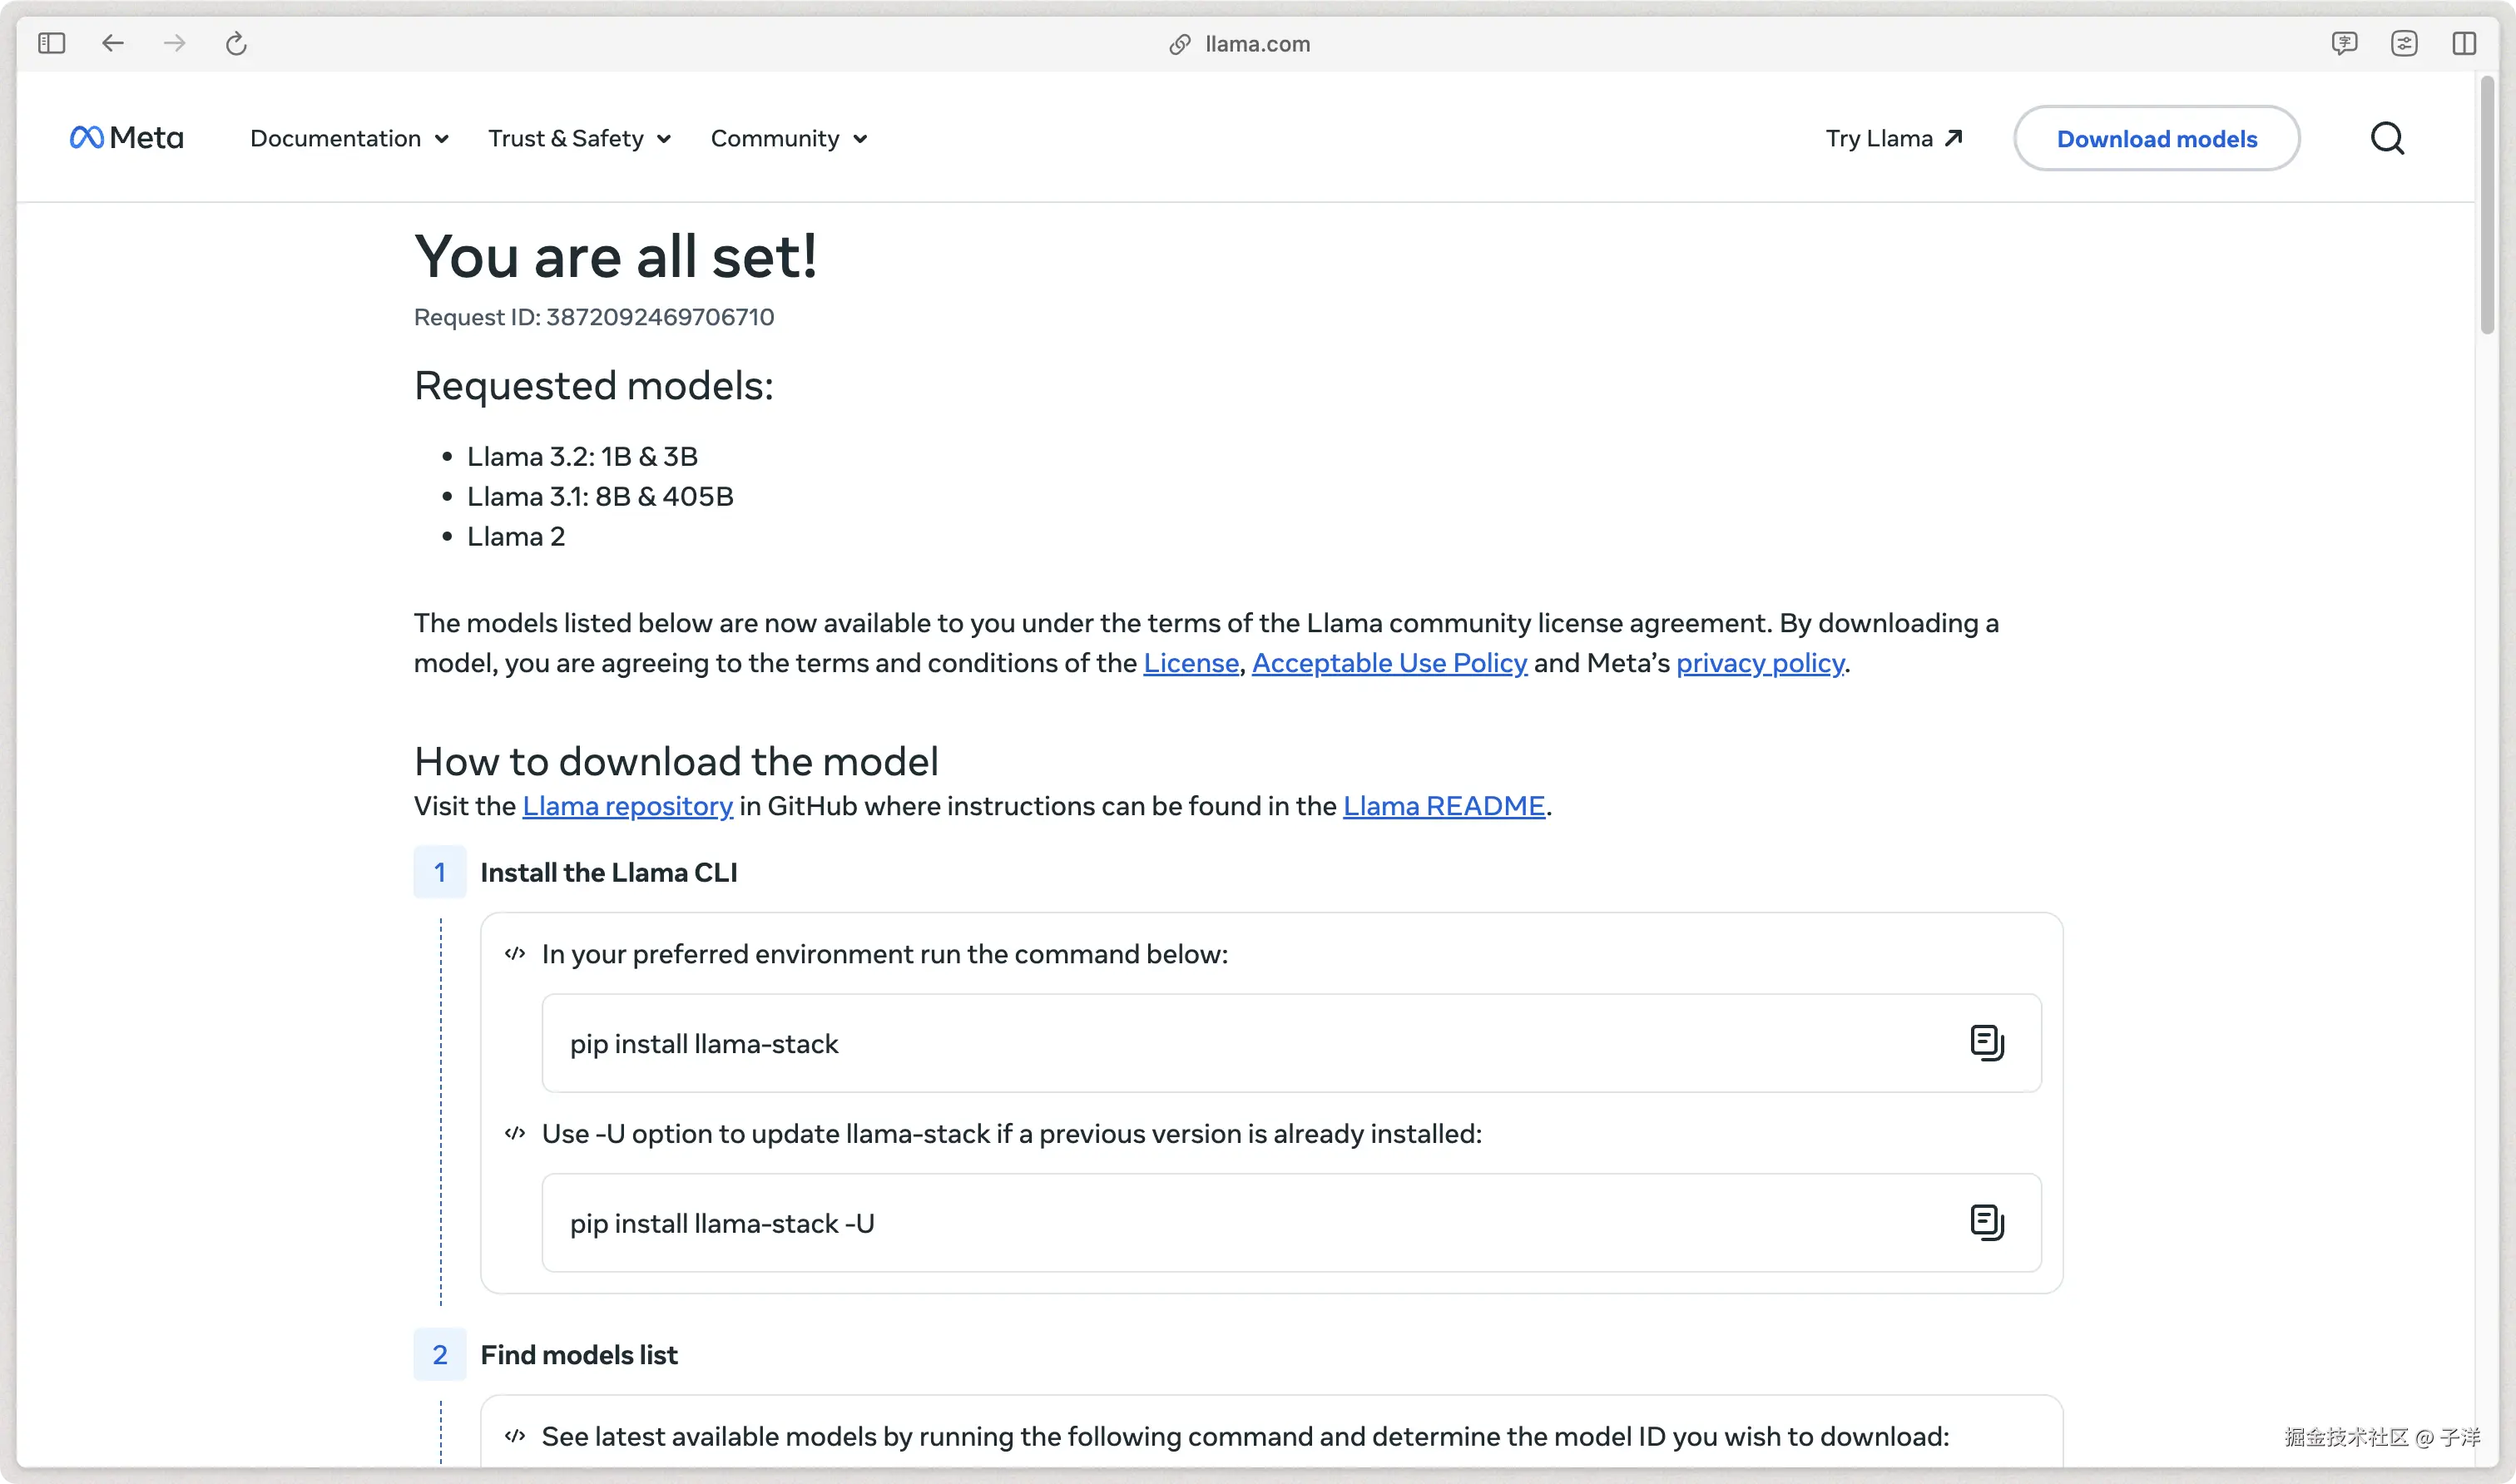Screen dimensions: 2516x1484
Task: Toggle the browser sidebar icon
Action: click(51, 43)
